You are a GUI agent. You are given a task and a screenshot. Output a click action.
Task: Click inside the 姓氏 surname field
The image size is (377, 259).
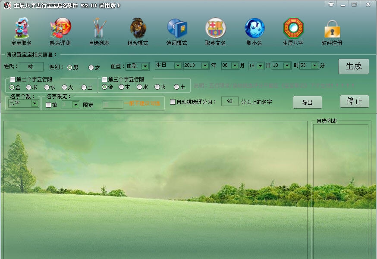pos(30,67)
